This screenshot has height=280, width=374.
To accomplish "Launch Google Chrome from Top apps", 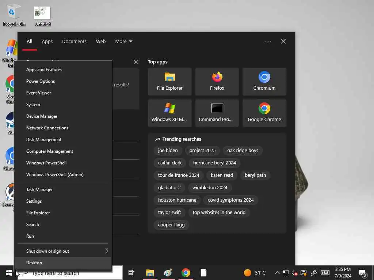I will (264, 113).
